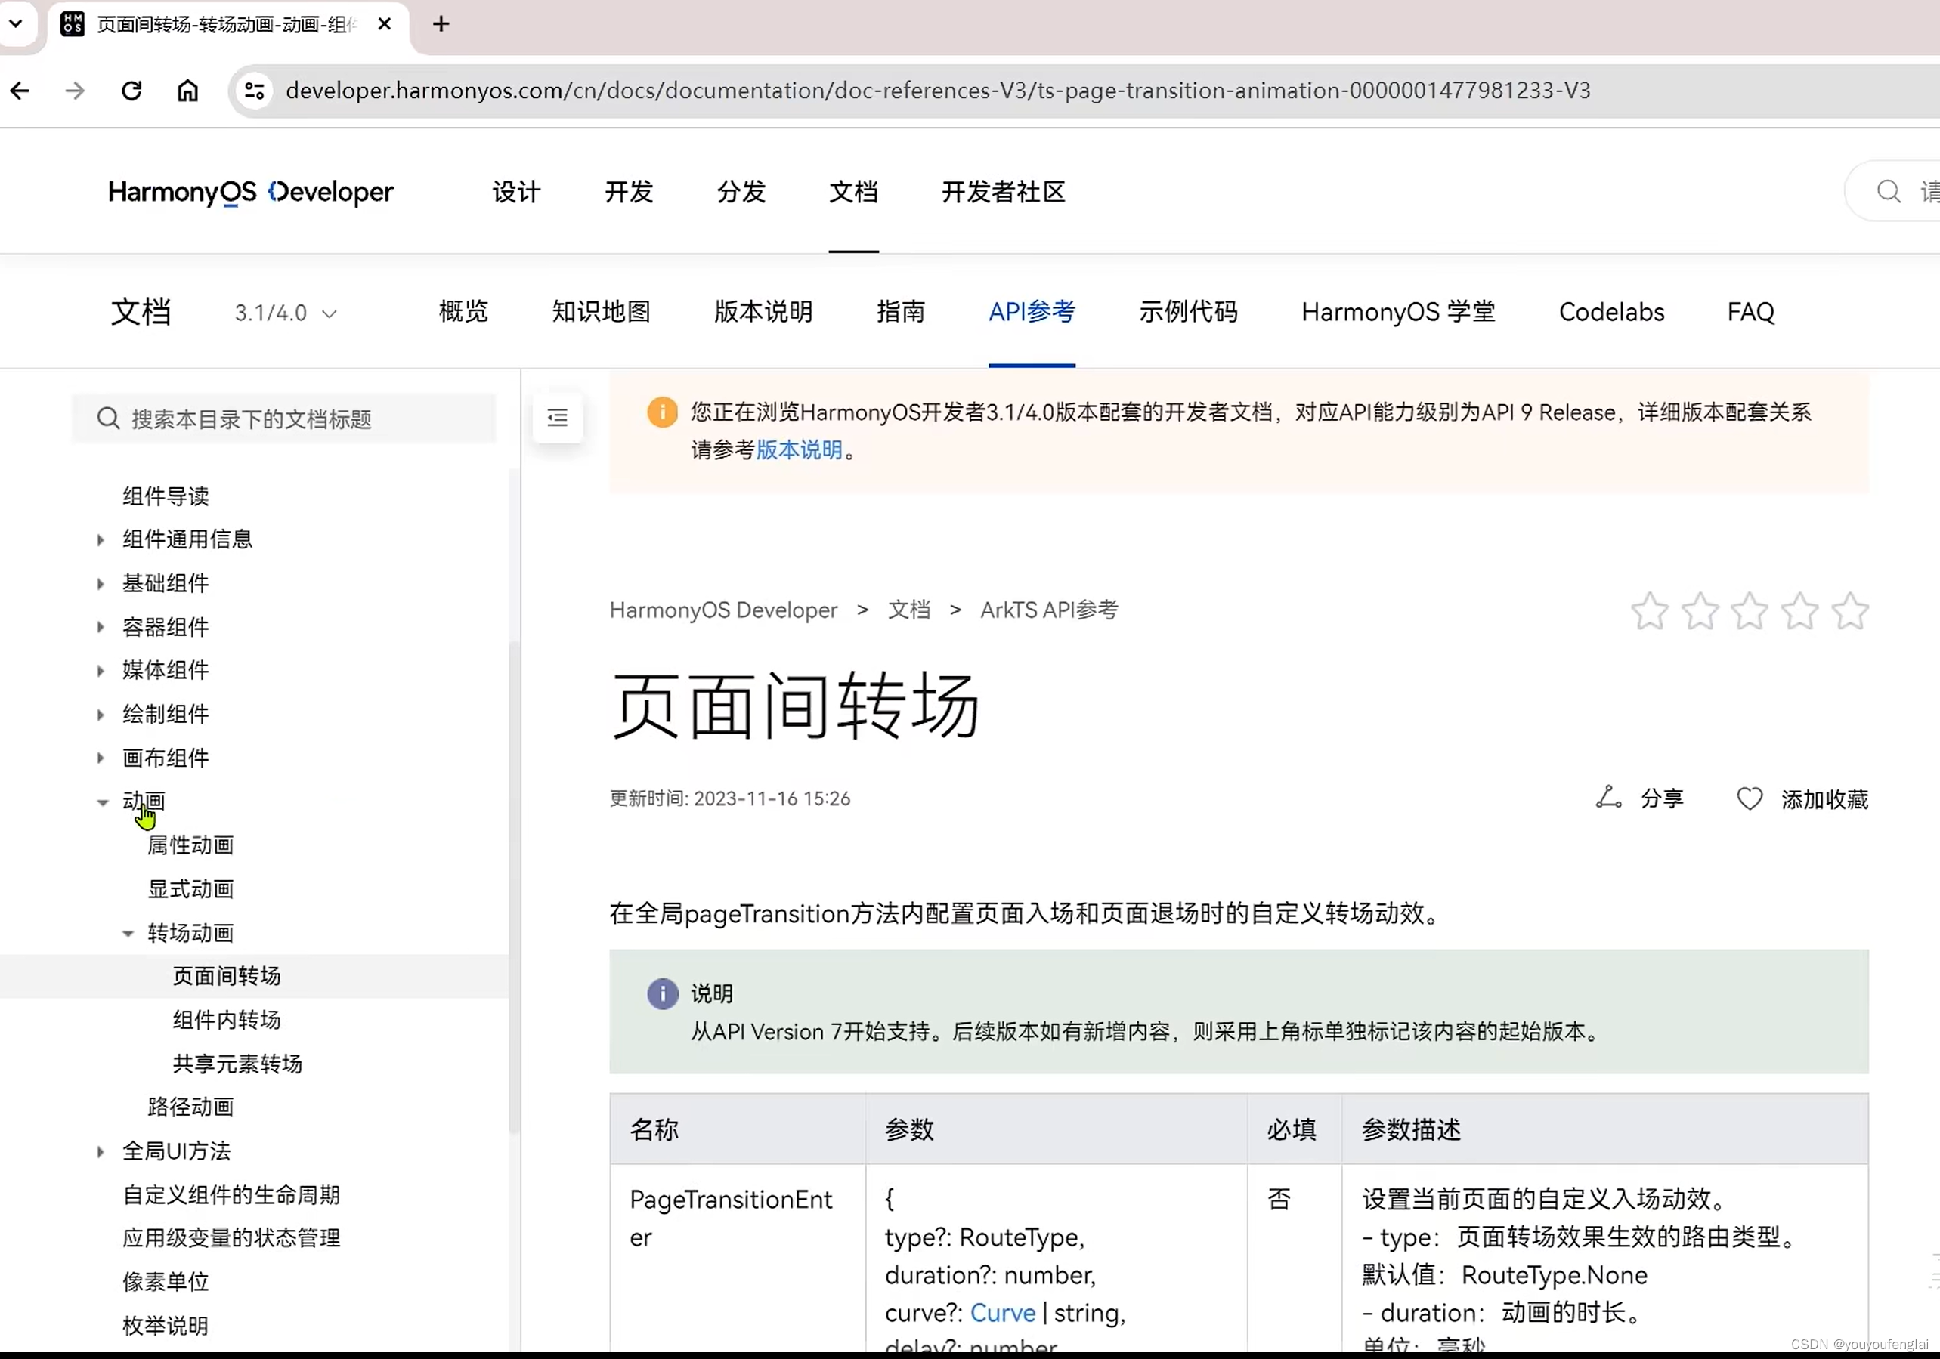Image resolution: width=1940 pixels, height=1359 pixels.
Task: Switch to the 指南 tab
Action: pyautogui.click(x=901, y=312)
